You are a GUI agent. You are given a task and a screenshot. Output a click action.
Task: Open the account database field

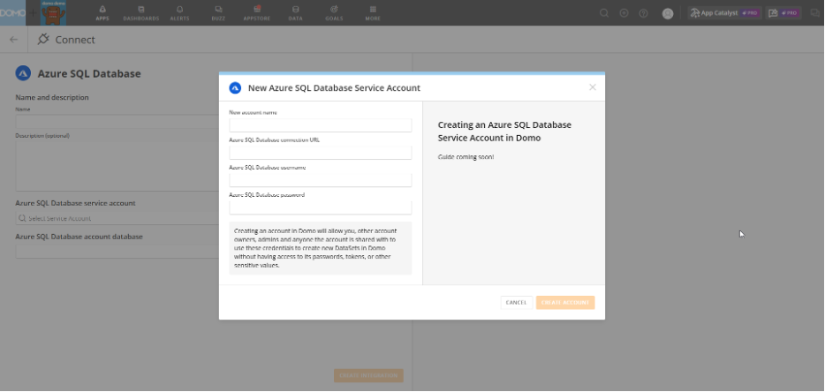117,252
